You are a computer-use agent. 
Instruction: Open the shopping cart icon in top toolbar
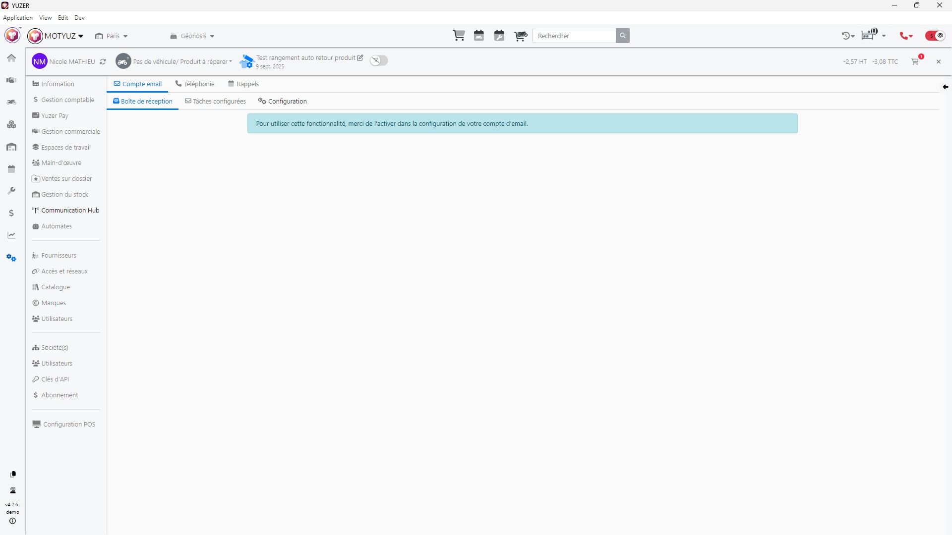[x=459, y=36]
